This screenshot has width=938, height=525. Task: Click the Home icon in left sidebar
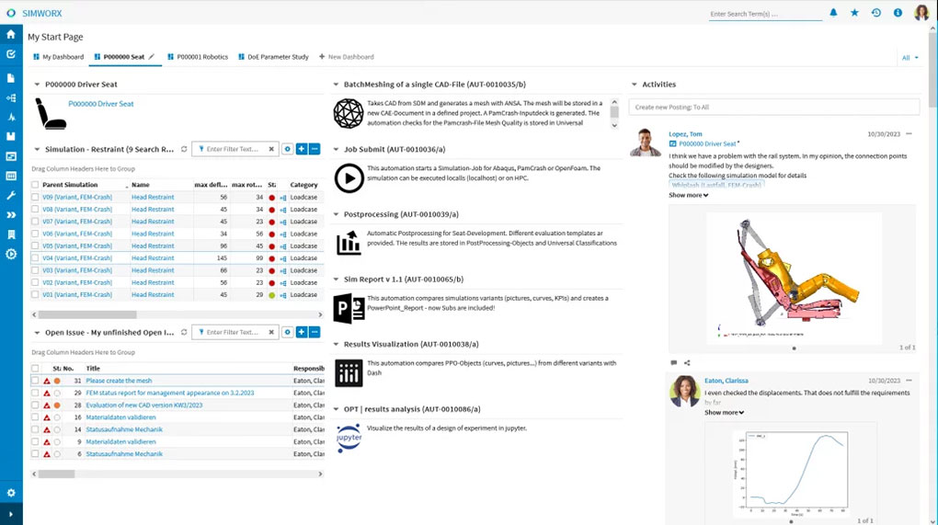pos(11,34)
